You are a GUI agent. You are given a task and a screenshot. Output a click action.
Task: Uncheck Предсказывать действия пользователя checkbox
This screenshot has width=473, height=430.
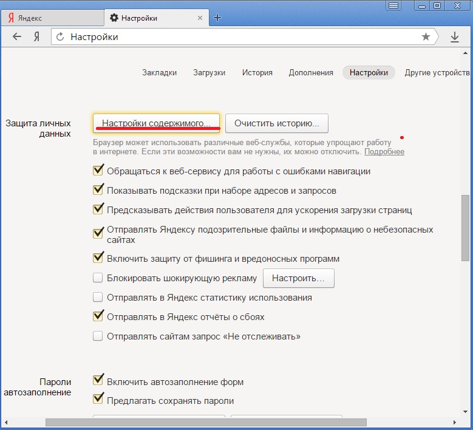pos(98,210)
